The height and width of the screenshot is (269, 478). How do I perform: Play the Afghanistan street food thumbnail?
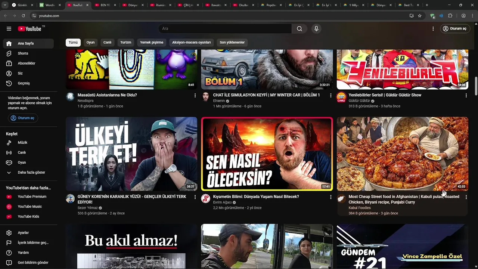click(x=403, y=154)
